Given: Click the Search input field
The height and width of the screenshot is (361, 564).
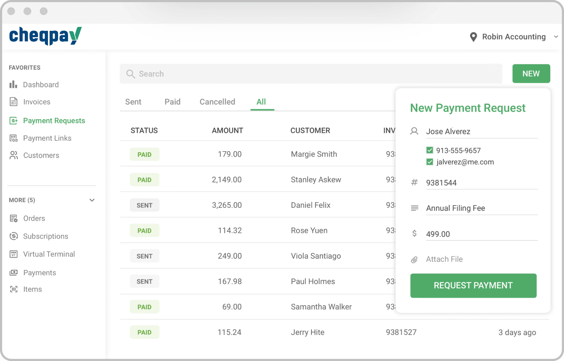Looking at the screenshot, I should 311,74.
